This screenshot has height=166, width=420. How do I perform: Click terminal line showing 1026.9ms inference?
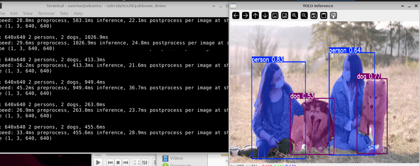click(114, 43)
